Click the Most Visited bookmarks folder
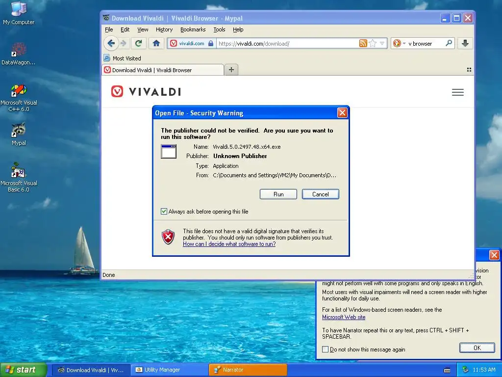 [122, 58]
